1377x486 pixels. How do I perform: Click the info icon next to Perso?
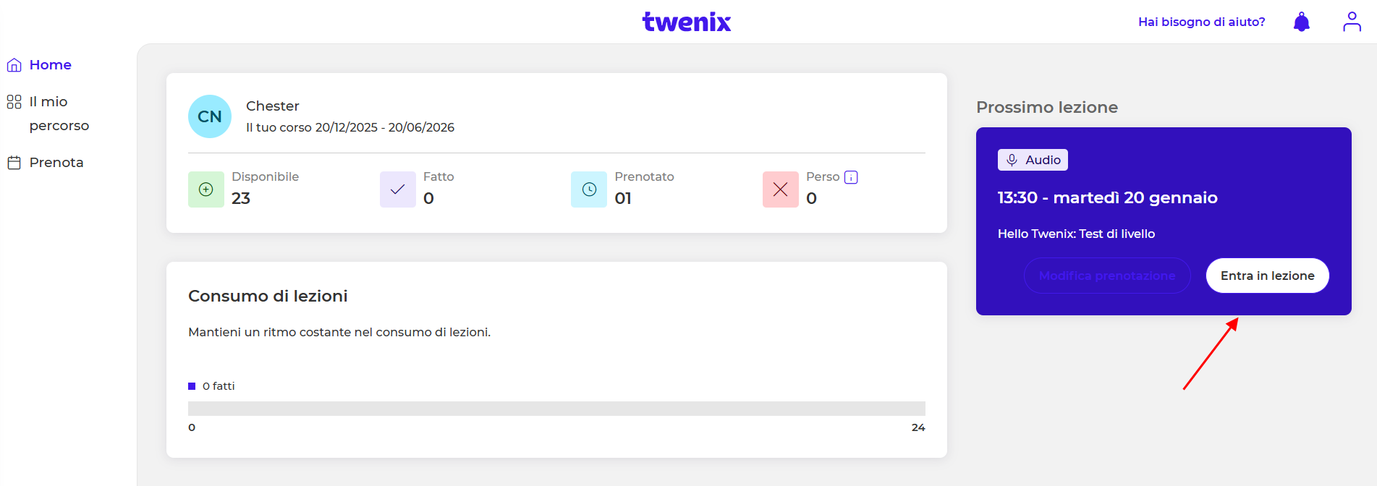click(x=851, y=177)
